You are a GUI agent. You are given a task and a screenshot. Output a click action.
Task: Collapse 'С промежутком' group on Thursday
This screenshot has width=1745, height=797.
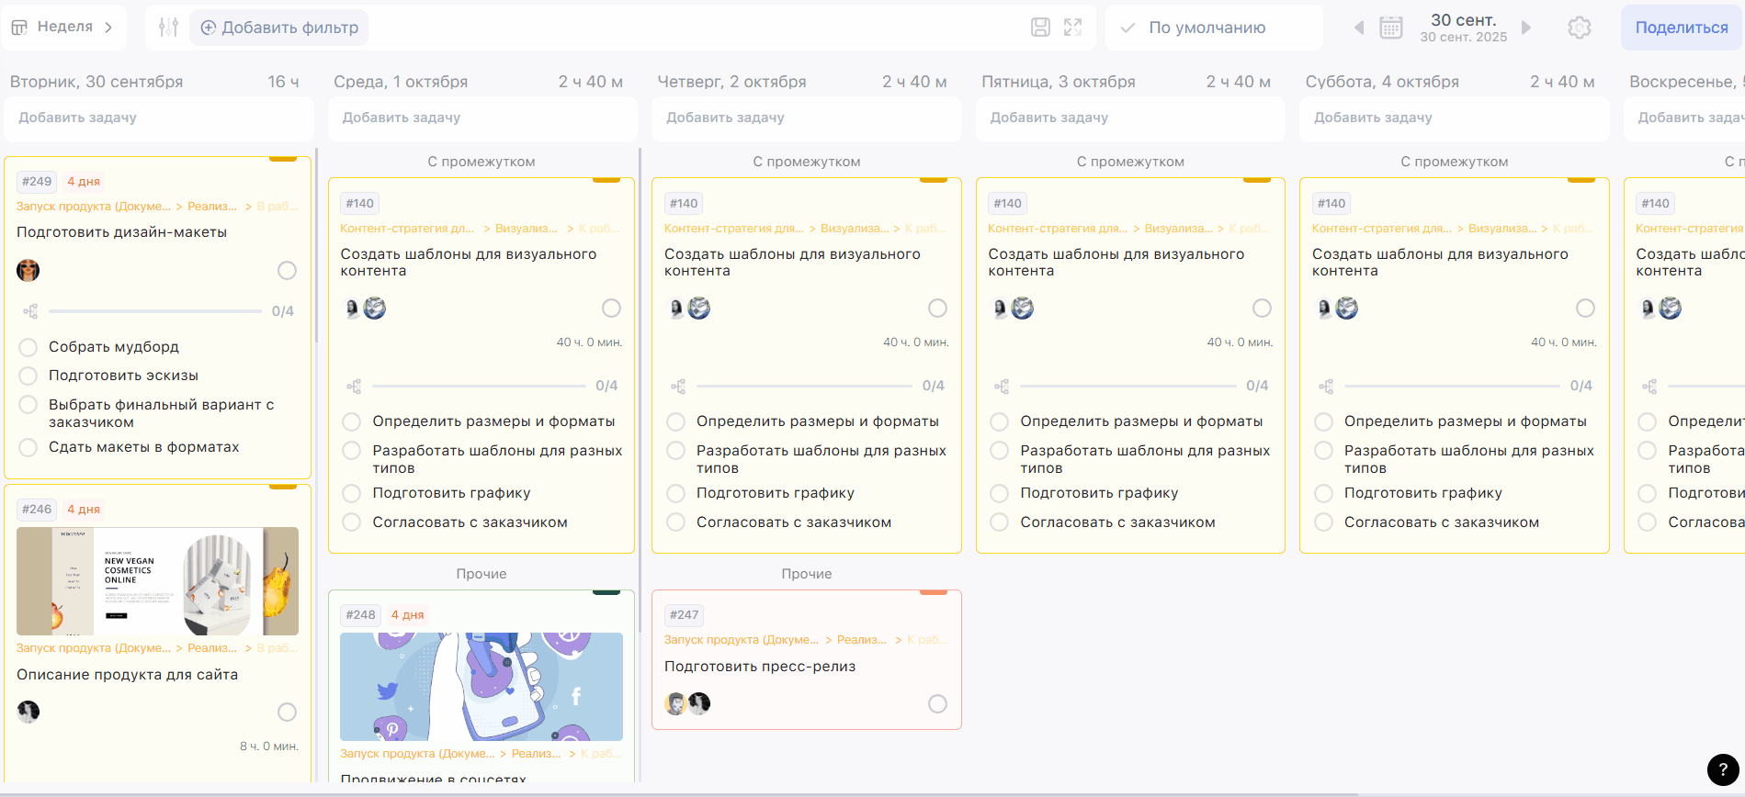[806, 162]
